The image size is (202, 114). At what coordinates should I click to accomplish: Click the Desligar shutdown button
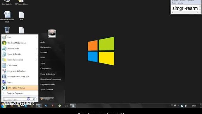click(x=45, y=99)
